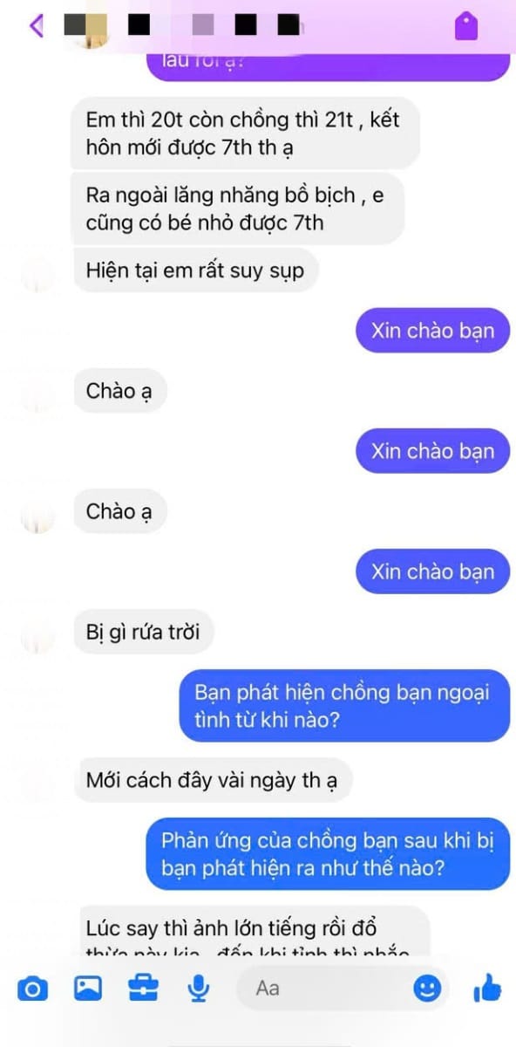Screen dimensions: 516x1047
Task: Tap the first 'Xin chào bạn' bubble
Action: point(432,331)
